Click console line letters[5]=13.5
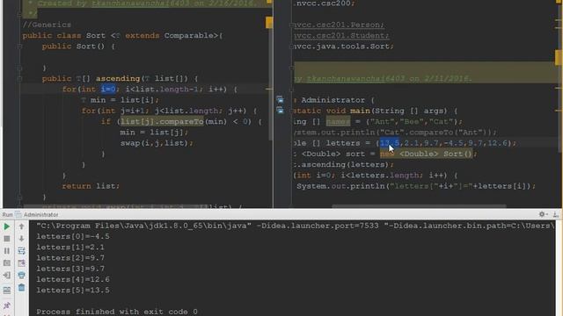 pyautogui.click(x=73, y=291)
